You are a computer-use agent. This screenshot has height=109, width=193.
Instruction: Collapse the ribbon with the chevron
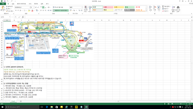[x=191, y=14]
